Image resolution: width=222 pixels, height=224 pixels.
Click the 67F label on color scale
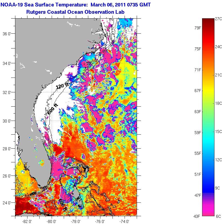198,91
